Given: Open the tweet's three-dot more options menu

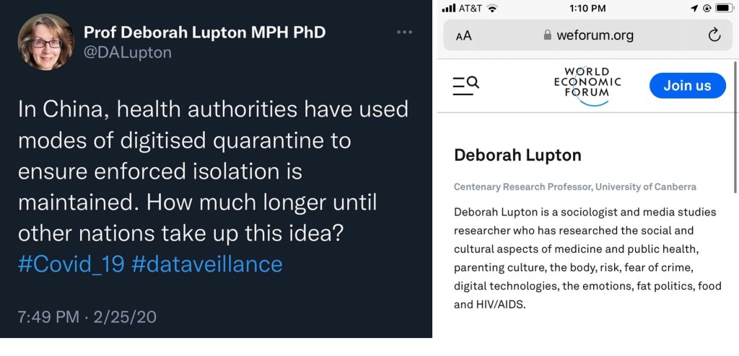Looking at the screenshot, I should click(406, 33).
